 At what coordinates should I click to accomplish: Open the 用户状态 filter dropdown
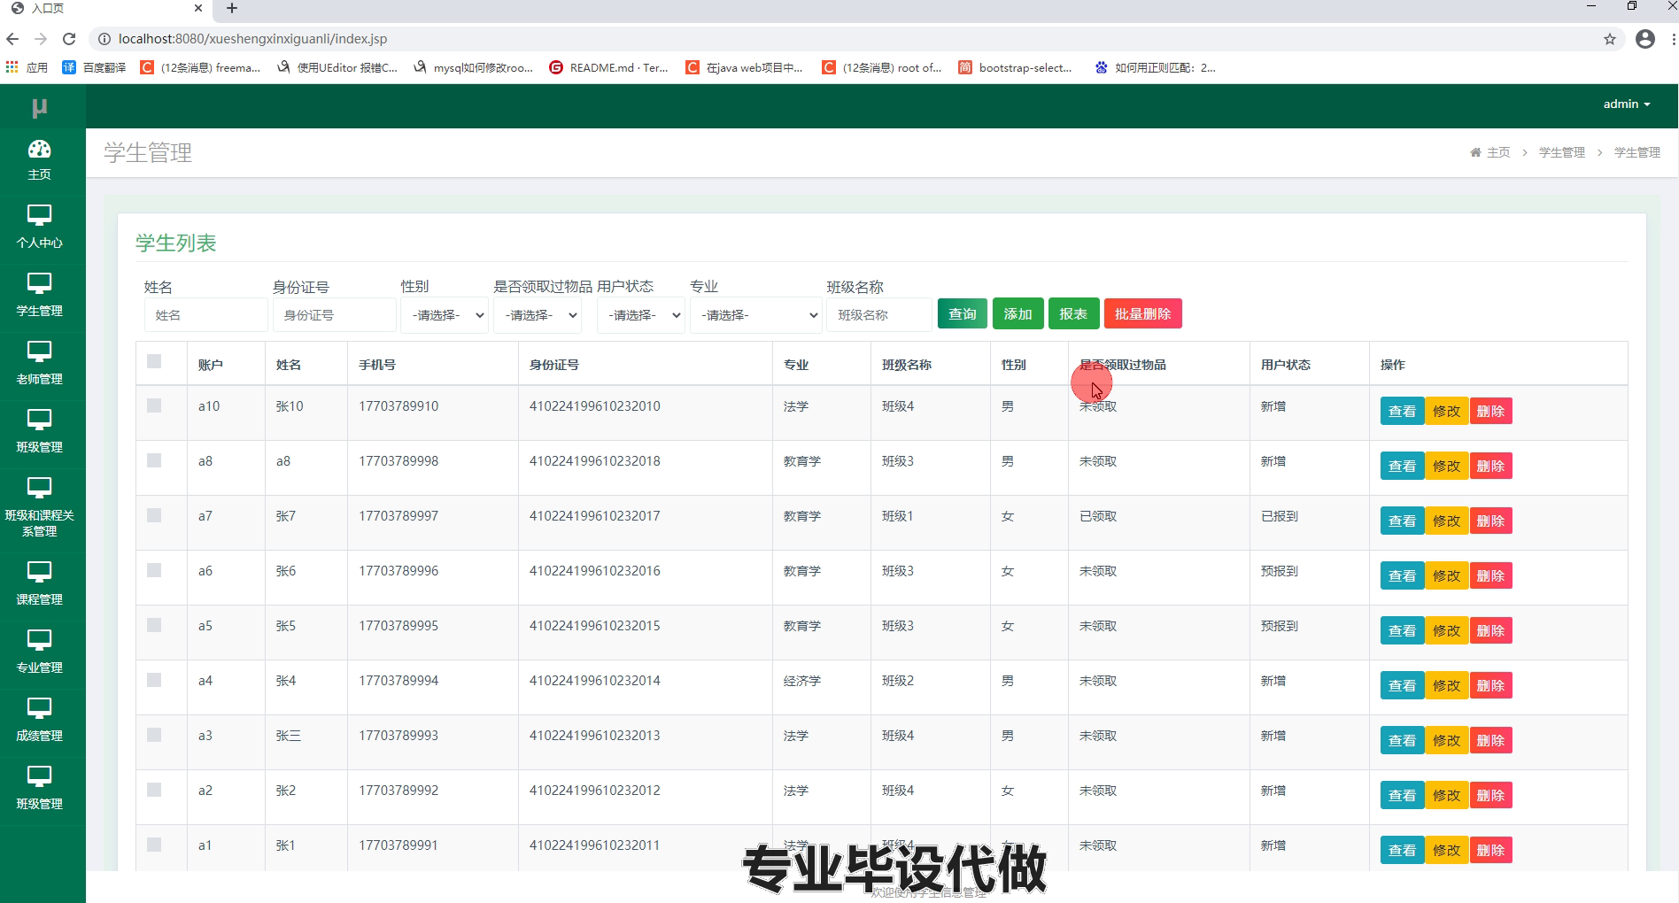pos(641,315)
